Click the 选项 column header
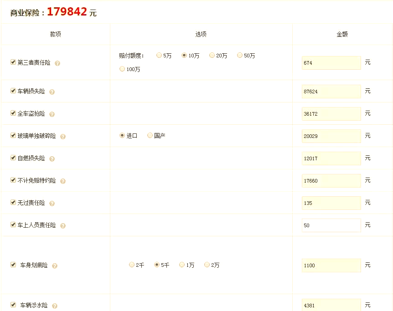Viewport: 393px width, 311px height. pos(201,34)
